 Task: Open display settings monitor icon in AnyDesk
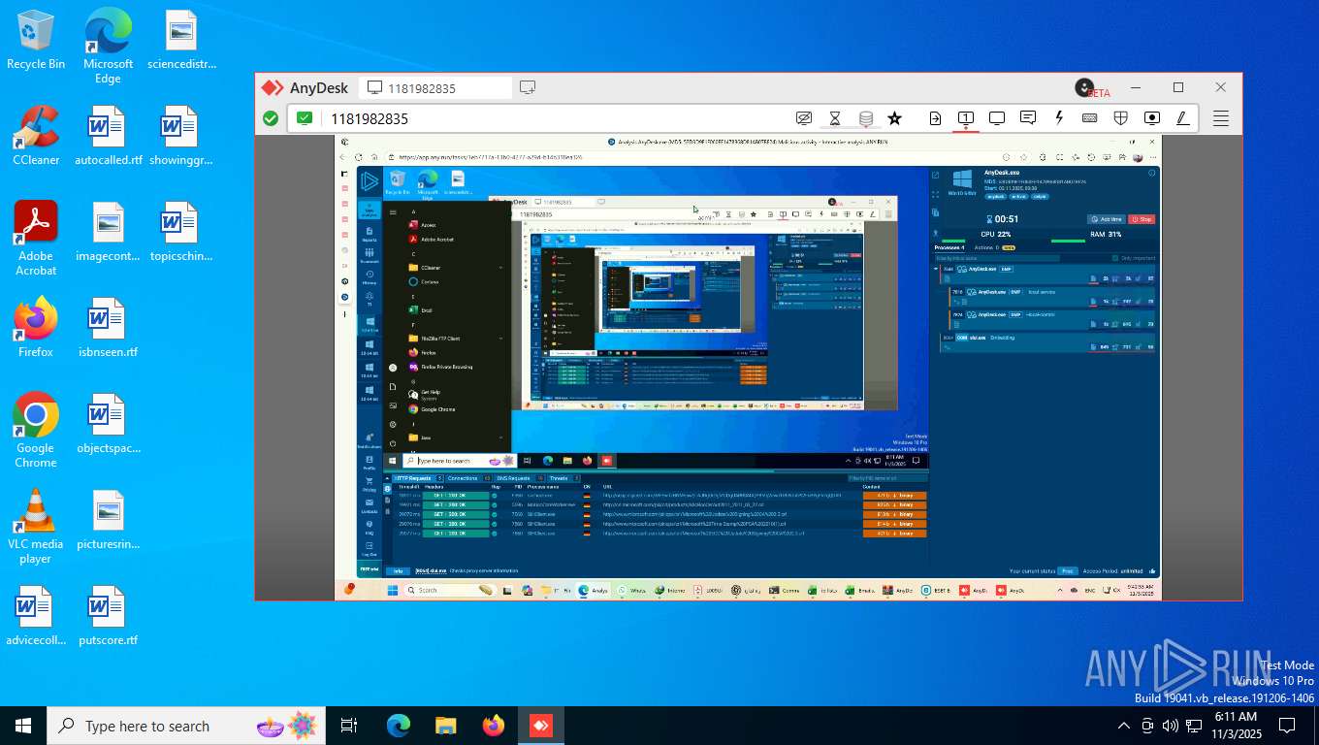point(996,118)
